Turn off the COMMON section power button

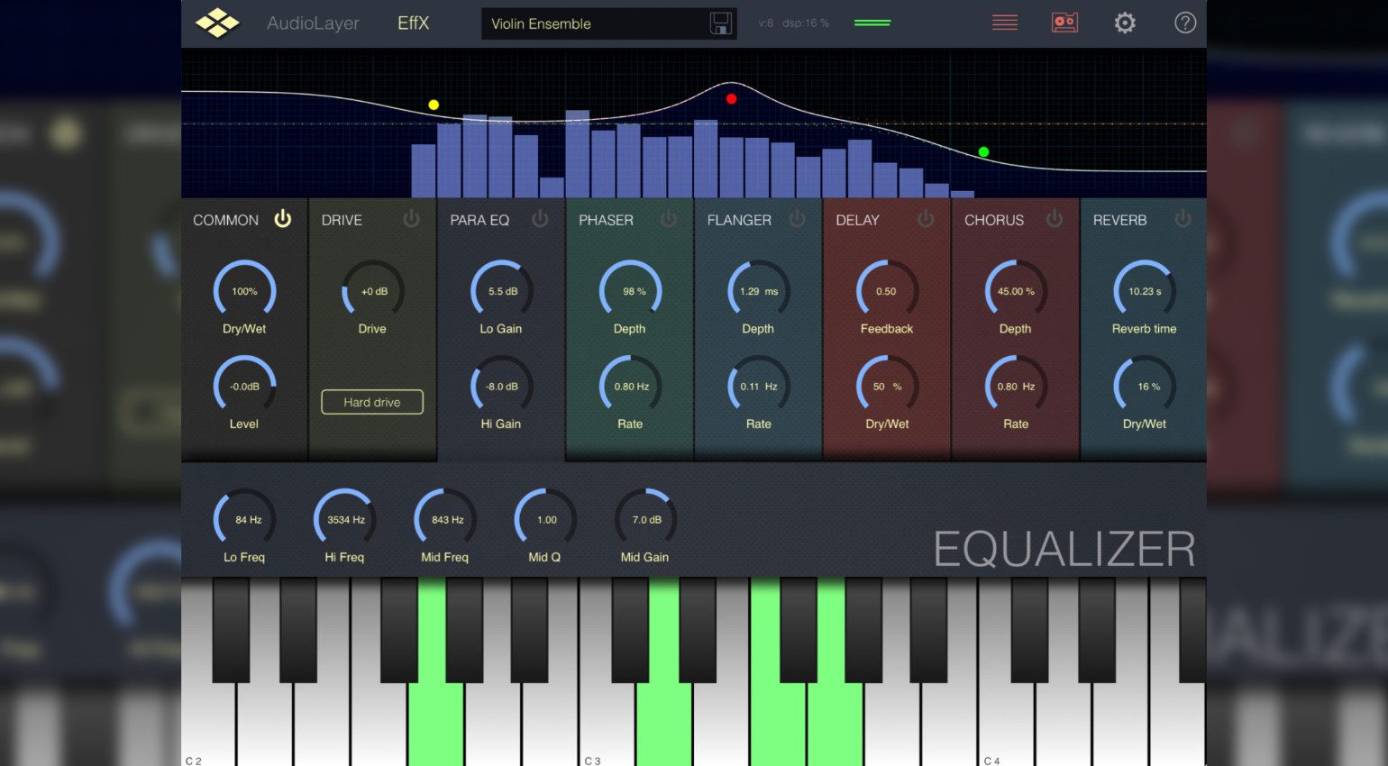click(283, 219)
